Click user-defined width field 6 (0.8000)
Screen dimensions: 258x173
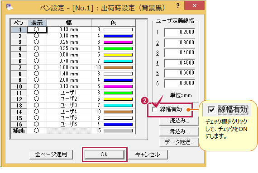coord(179,84)
